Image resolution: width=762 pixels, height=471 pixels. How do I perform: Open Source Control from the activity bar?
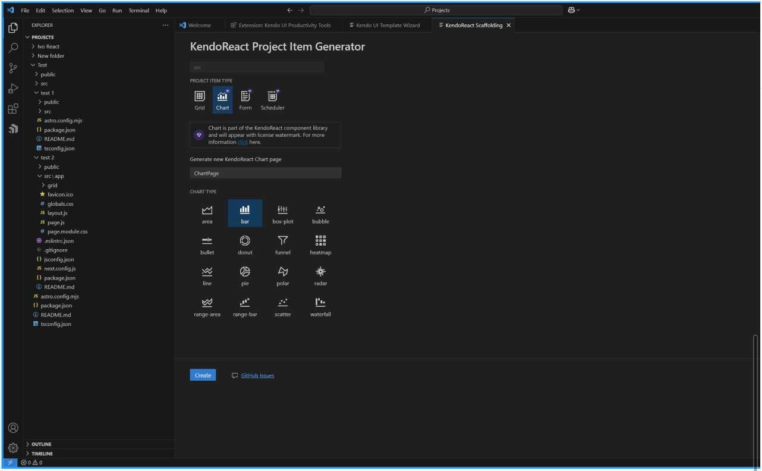pyautogui.click(x=13, y=68)
